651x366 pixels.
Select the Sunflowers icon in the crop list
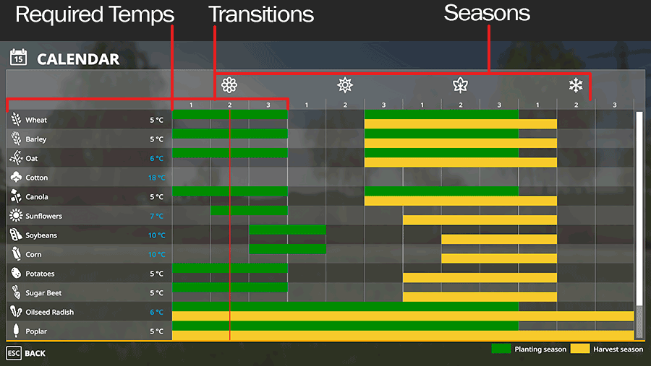(x=16, y=216)
